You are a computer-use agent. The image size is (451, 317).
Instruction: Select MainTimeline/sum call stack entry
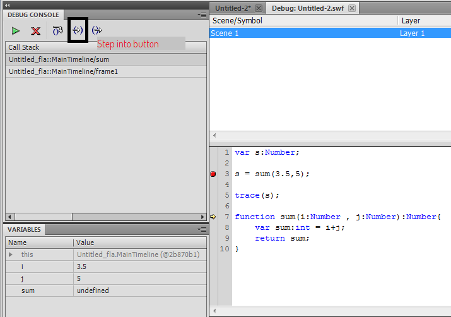tap(106, 59)
